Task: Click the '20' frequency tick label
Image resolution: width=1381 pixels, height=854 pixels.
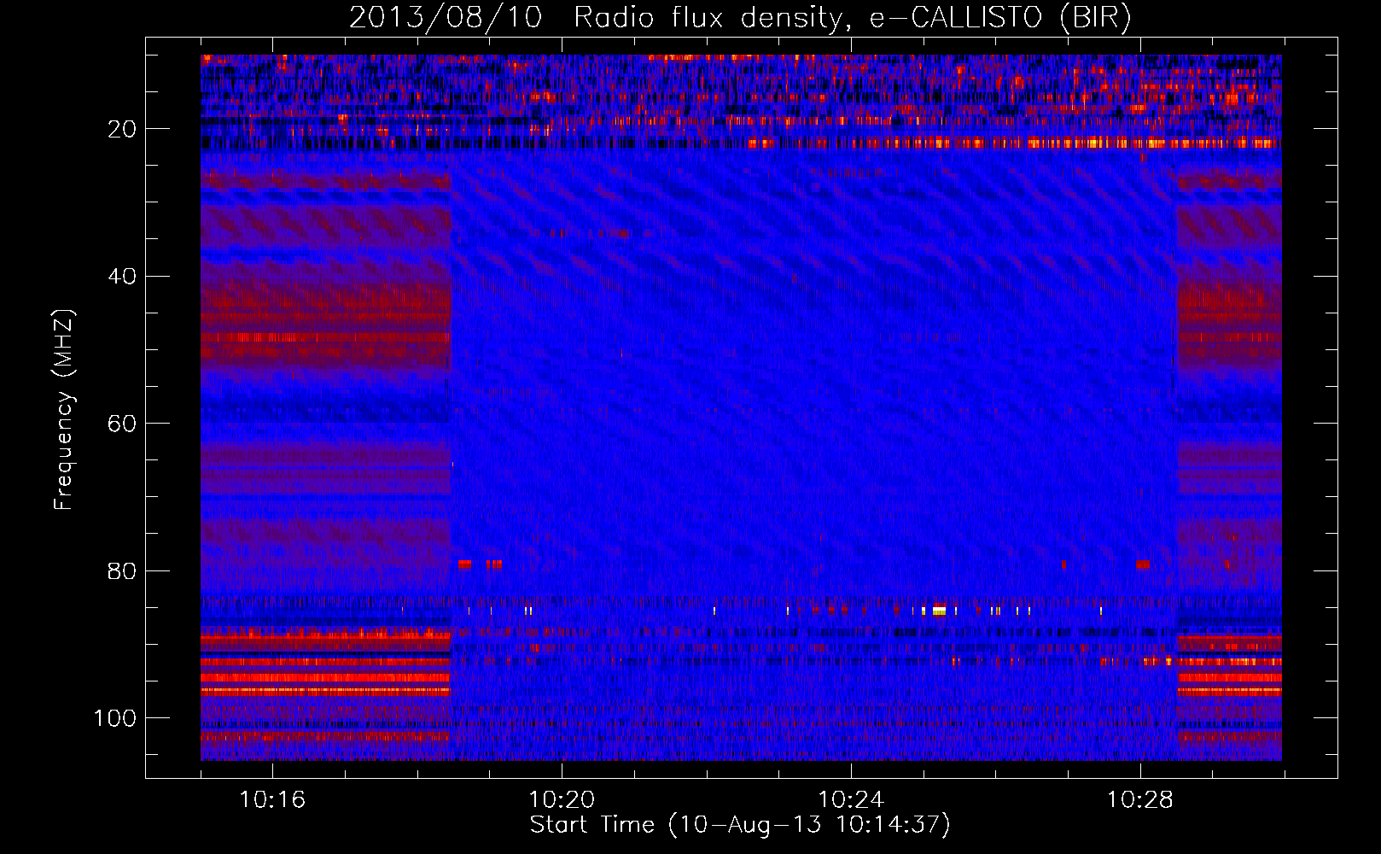Action: point(123,129)
